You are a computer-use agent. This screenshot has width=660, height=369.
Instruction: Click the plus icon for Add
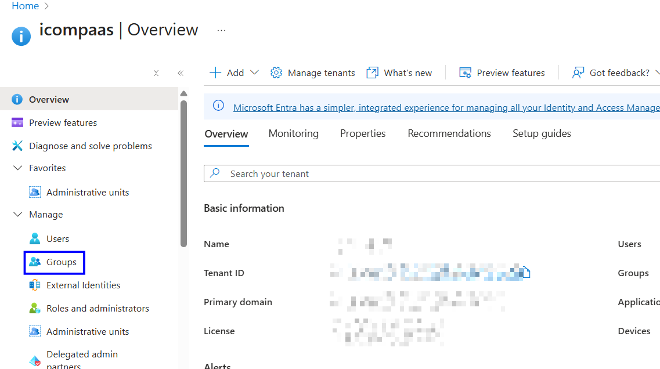(x=215, y=73)
